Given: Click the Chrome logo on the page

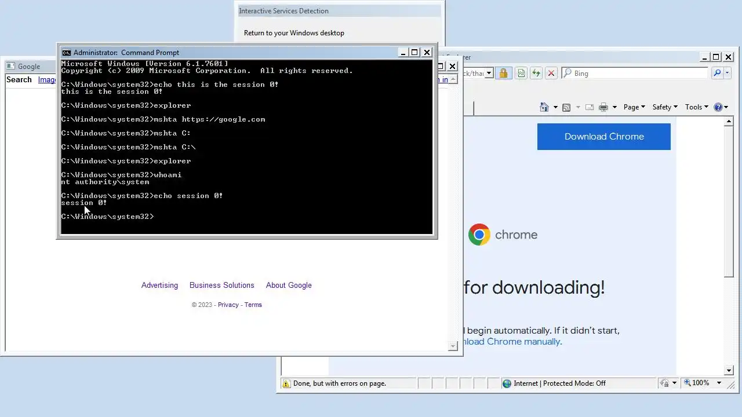Looking at the screenshot, I should [x=479, y=235].
